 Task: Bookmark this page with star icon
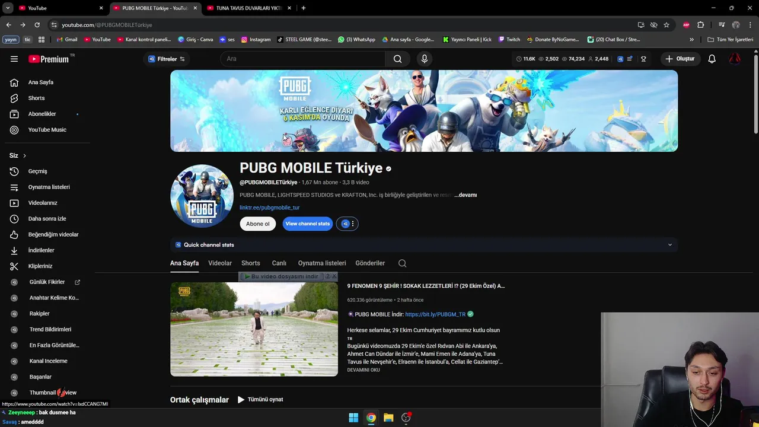[x=666, y=25]
